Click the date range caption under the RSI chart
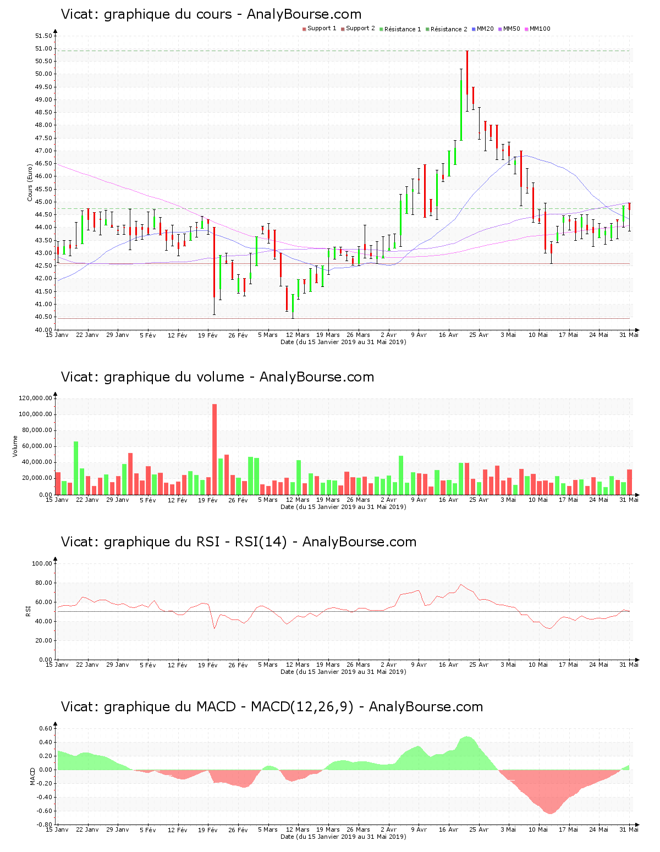 [343, 672]
